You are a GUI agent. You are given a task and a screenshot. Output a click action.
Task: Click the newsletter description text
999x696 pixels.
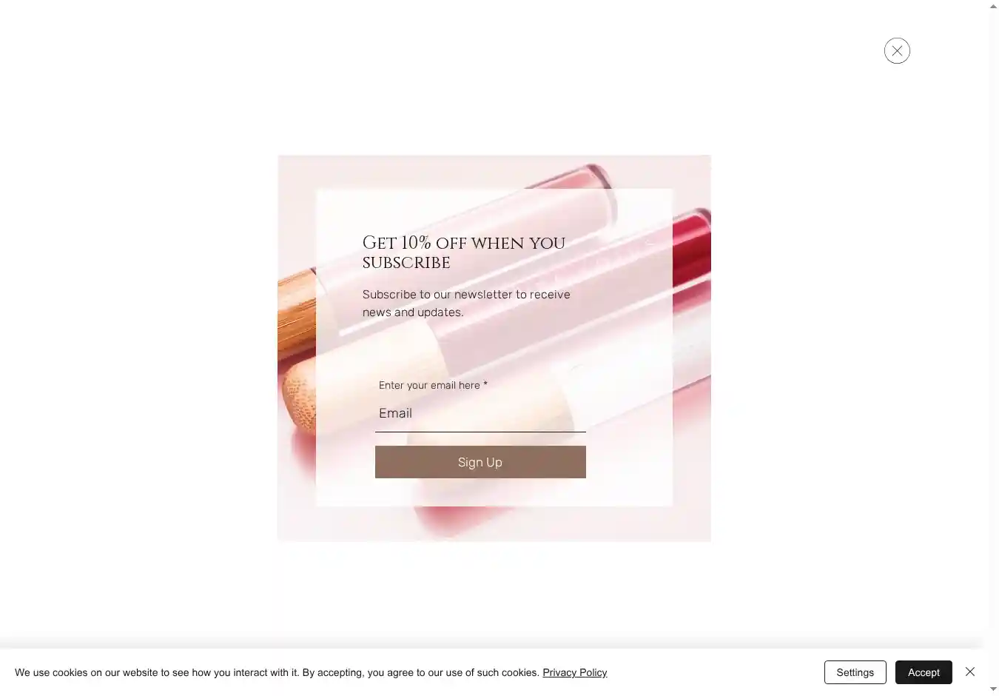[466, 304]
